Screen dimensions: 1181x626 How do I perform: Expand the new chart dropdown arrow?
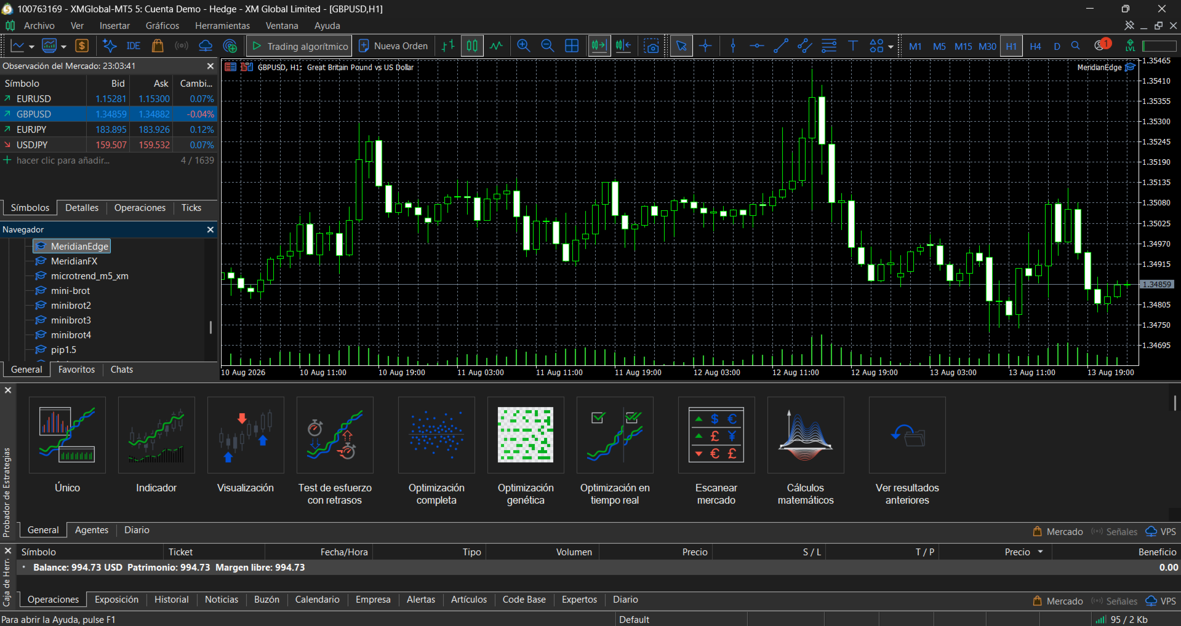coord(31,47)
